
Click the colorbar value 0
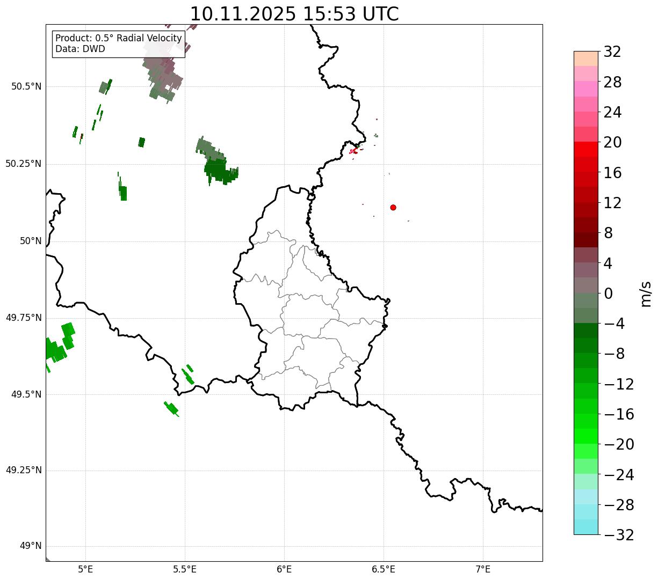608,293
